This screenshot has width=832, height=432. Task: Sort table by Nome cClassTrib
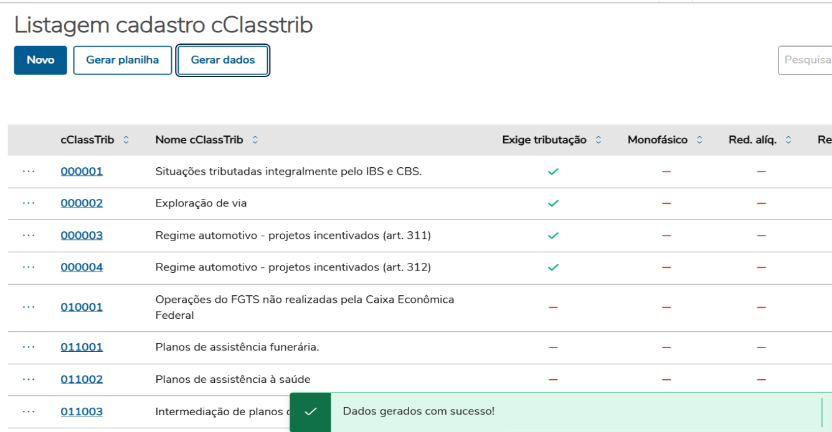point(255,140)
